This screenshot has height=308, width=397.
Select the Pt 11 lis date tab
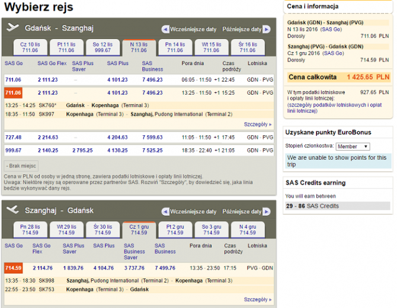click(66, 47)
